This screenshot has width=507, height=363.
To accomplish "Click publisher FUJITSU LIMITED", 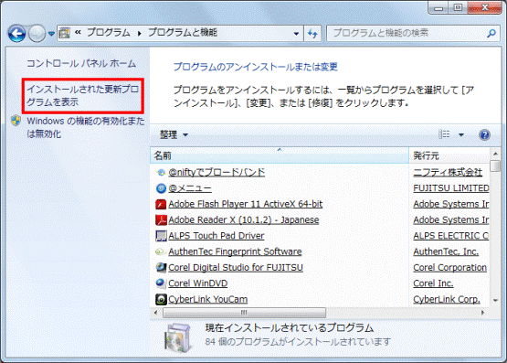I will [x=451, y=188].
